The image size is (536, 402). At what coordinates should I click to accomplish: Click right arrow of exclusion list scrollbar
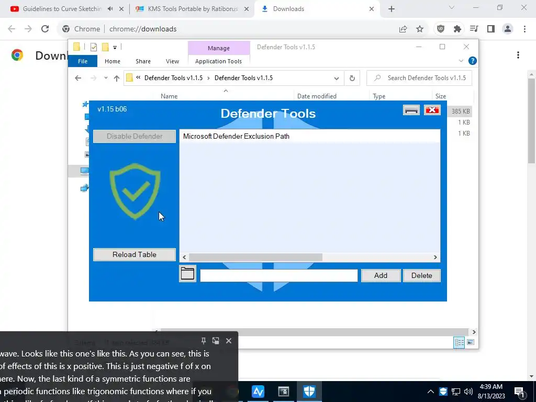point(435,258)
